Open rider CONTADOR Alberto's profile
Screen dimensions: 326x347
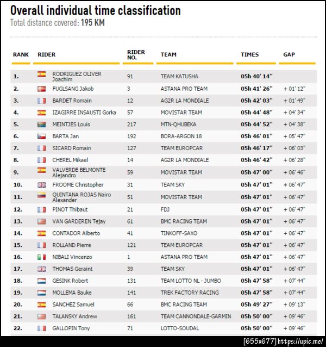(x=76, y=233)
